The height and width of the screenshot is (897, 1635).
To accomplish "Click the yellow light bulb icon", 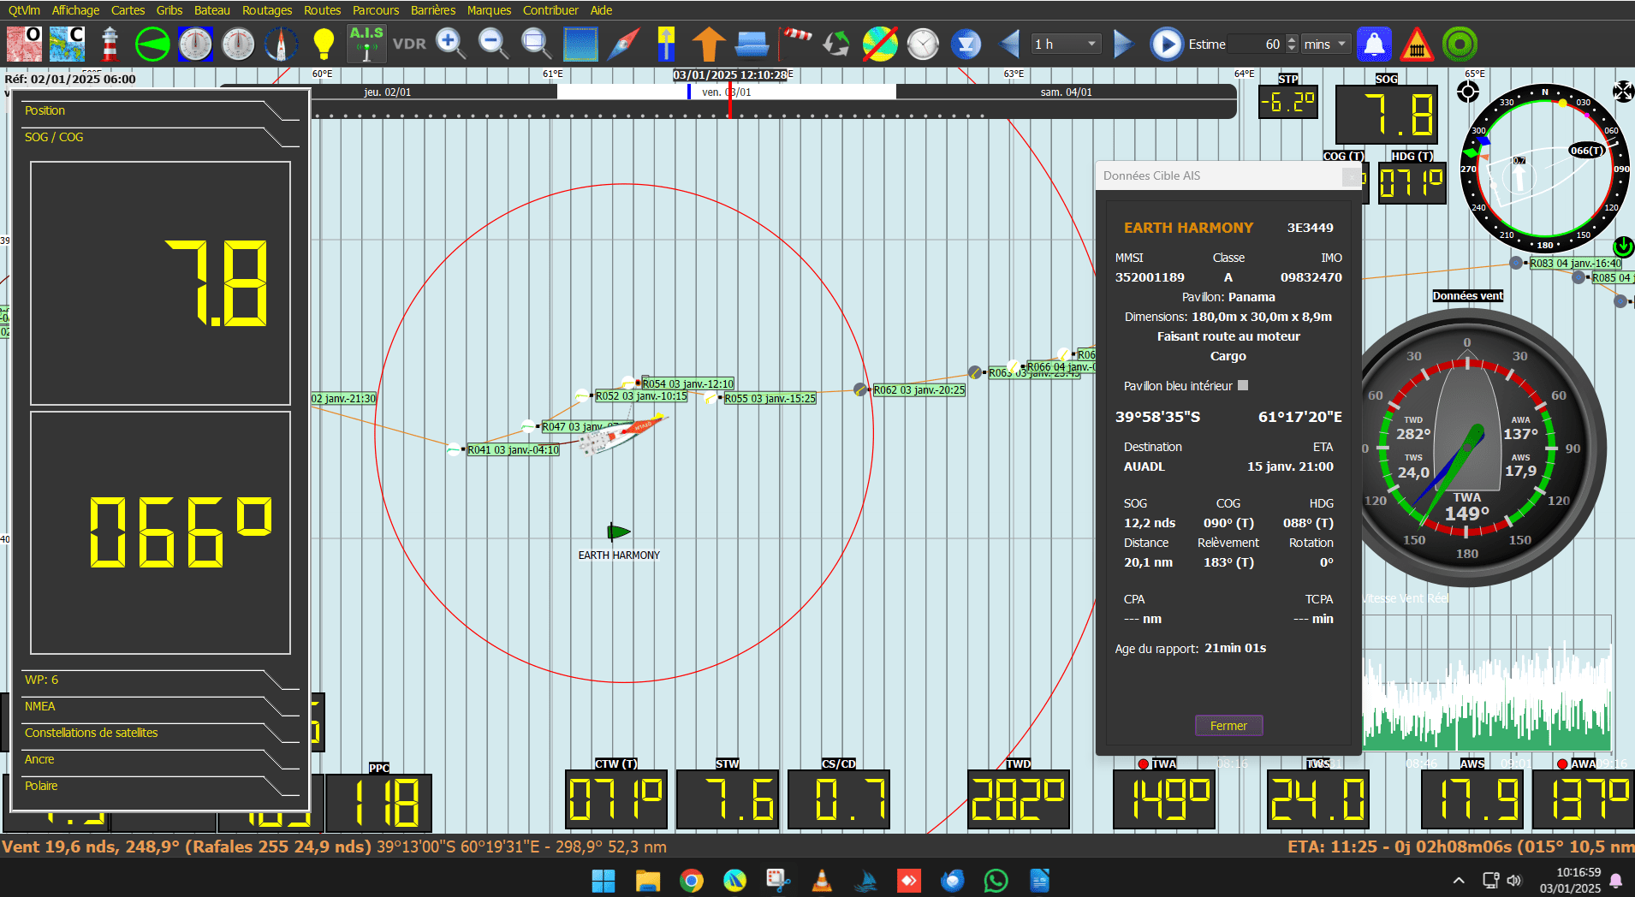I will point(324,44).
